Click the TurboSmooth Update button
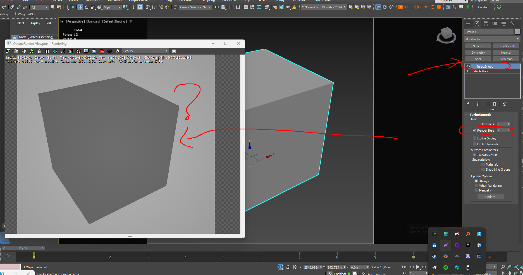The height and width of the screenshot is (275, 523). (490, 197)
